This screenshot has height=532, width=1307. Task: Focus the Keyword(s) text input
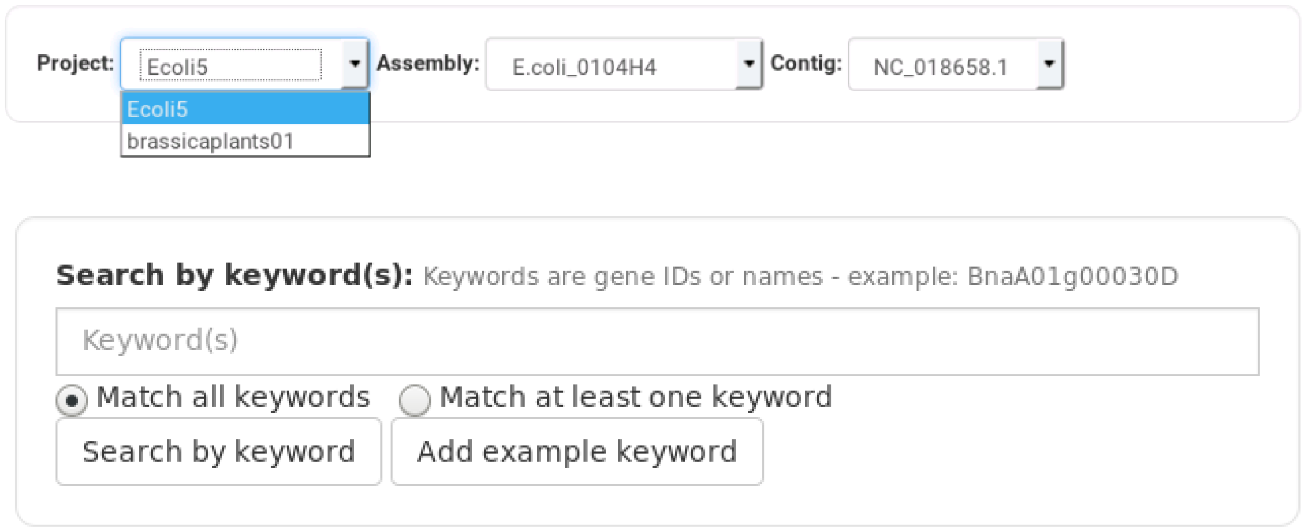(x=657, y=341)
